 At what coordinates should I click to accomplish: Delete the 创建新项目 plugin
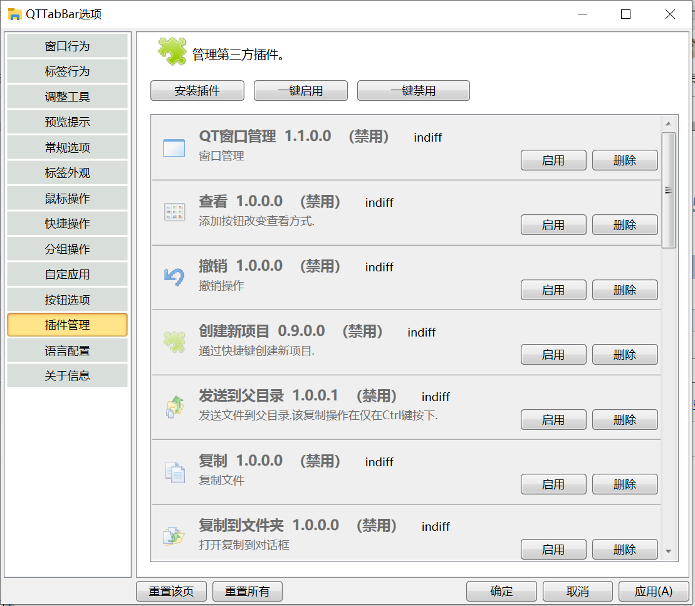click(x=625, y=355)
